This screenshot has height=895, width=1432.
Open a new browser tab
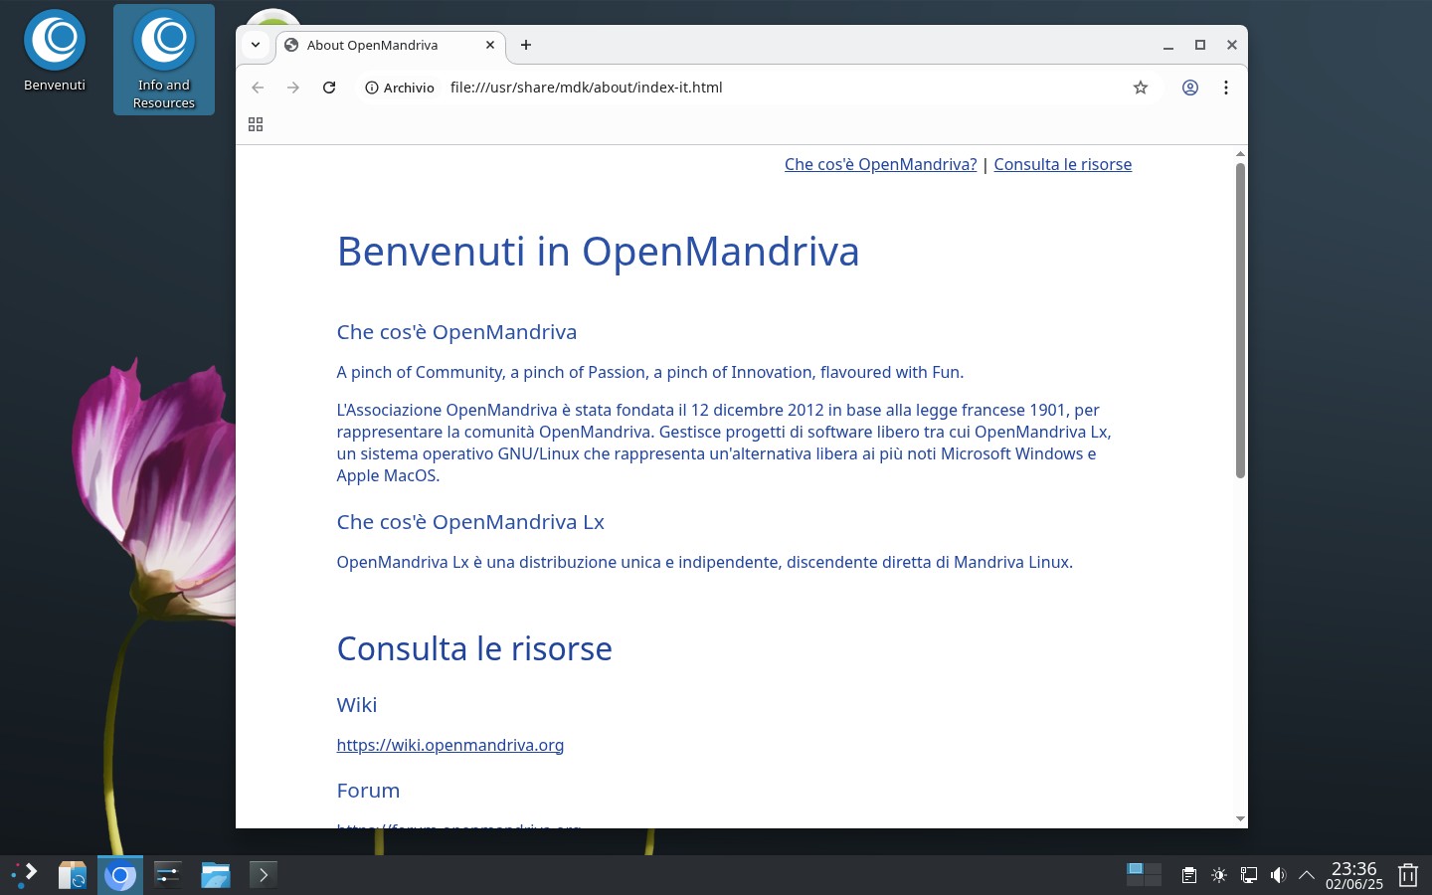[526, 45]
